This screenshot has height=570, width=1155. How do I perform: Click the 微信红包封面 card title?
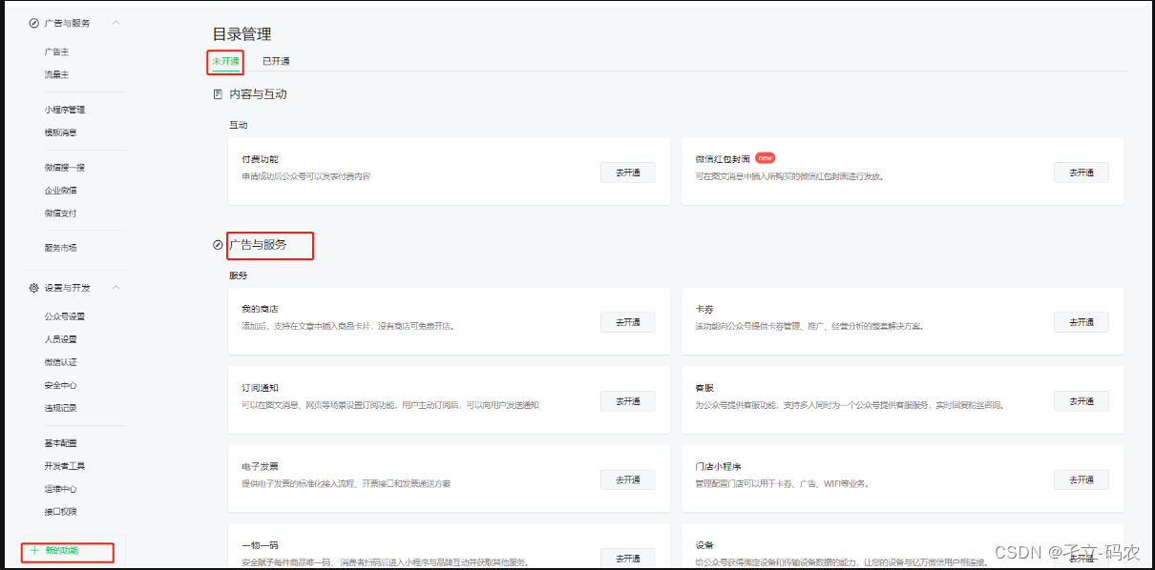click(x=723, y=159)
